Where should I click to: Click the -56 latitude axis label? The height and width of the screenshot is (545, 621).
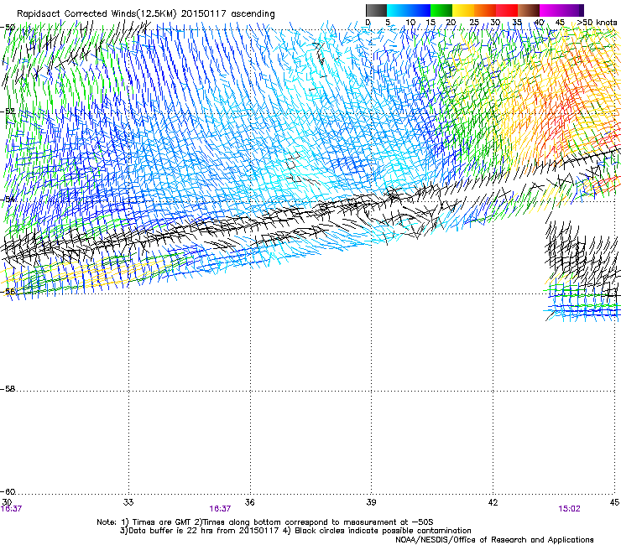(x=8, y=291)
